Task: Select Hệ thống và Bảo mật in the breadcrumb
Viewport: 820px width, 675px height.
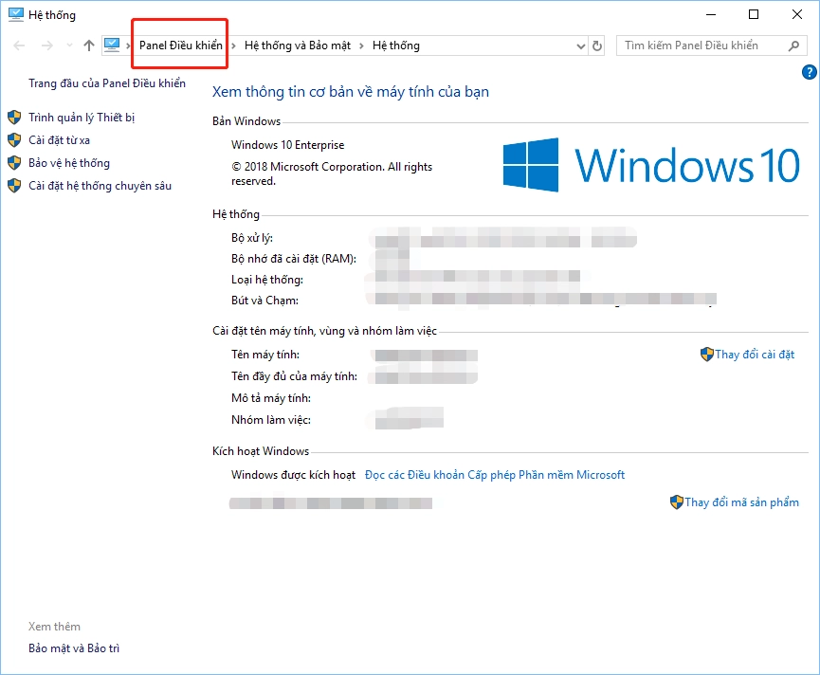Action: click(296, 45)
